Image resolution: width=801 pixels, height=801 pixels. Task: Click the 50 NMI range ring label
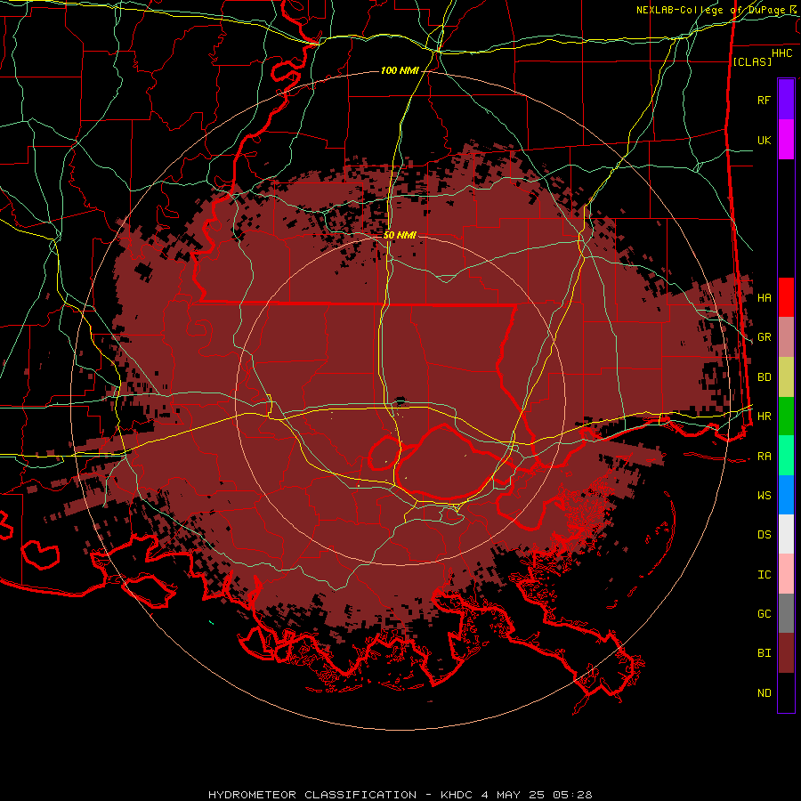point(400,235)
